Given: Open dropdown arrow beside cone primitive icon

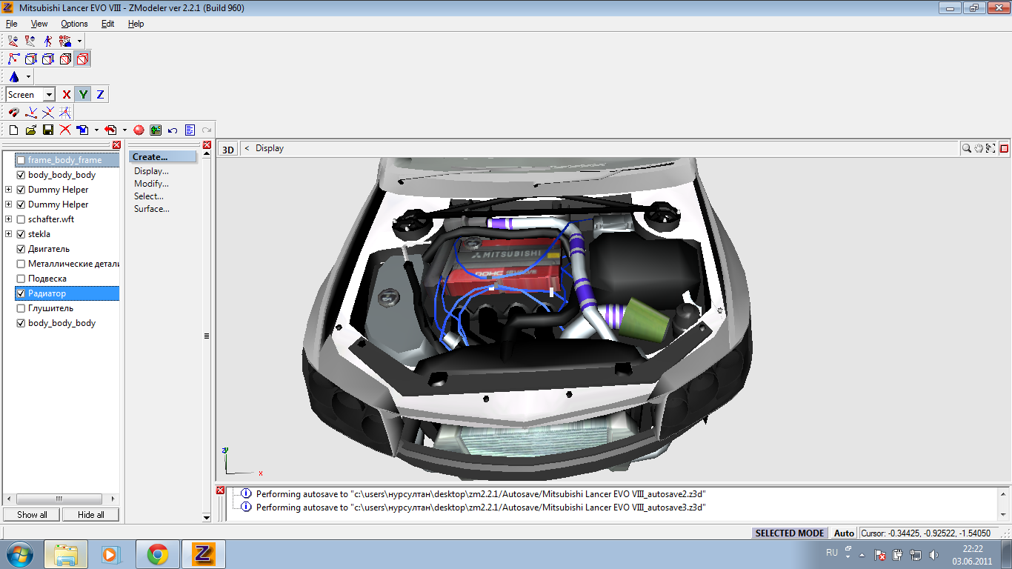Looking at the screenshot, I should tap(28, 76).
